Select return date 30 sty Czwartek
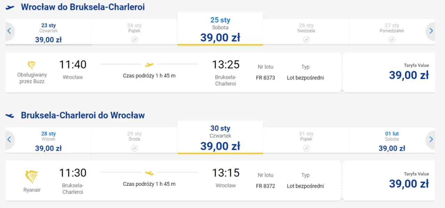Viewport: 445px width, 208px height. pyautogui.click(x=220, y=138)
